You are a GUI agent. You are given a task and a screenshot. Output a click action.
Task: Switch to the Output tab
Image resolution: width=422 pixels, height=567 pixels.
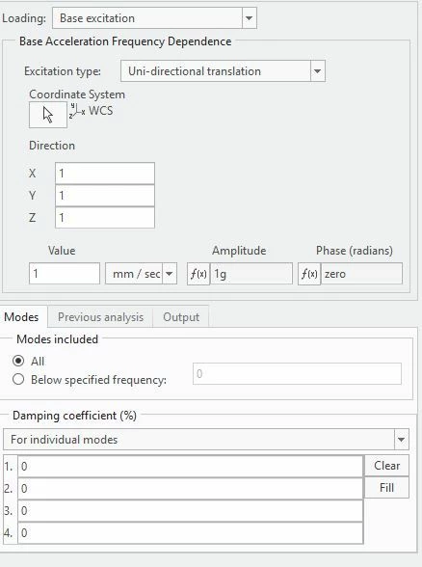[x=181, y=317]
